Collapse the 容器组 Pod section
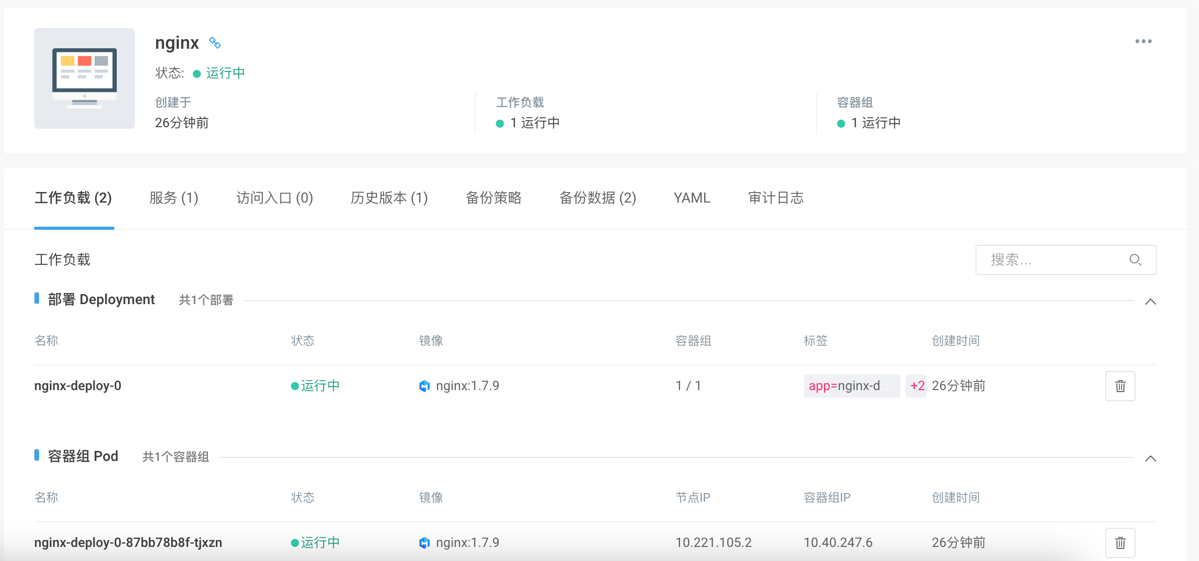 [x=1150, y=458]
